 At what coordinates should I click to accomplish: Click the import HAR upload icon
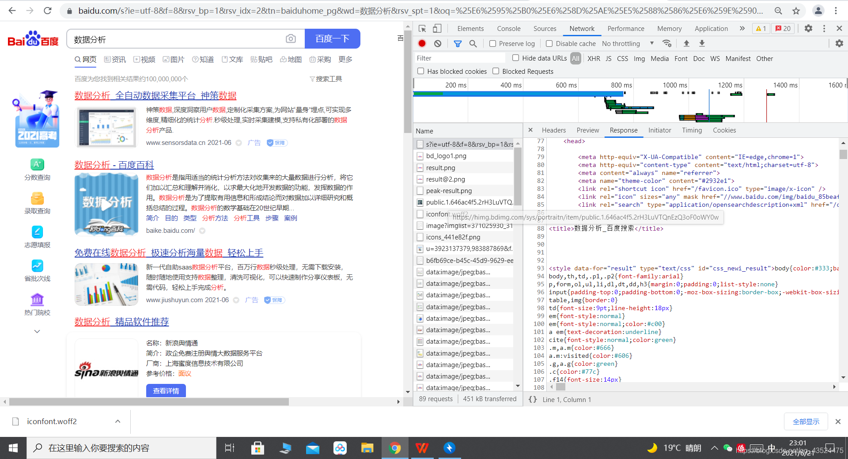click(x=686, y=43)
